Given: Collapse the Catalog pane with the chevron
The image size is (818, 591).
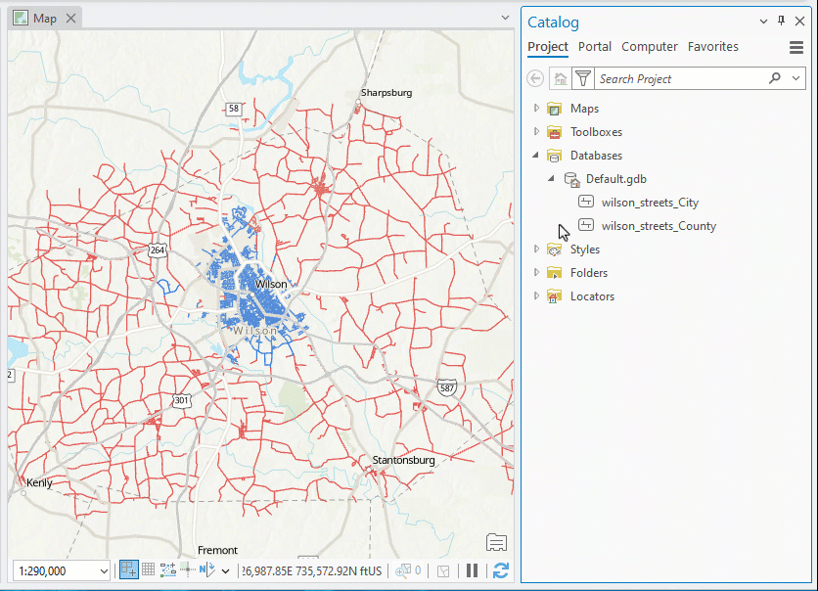Looking at the screenshot, I should [x=761, y=22].
